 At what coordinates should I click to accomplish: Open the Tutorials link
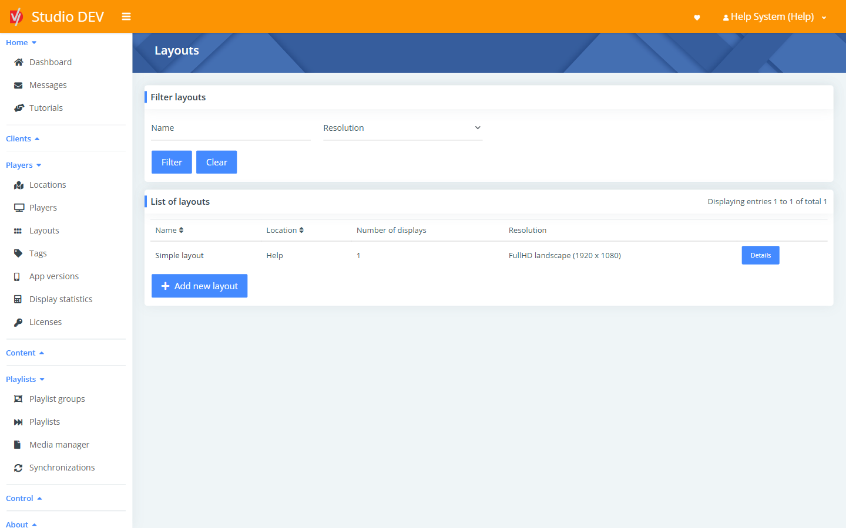point(46,108)
